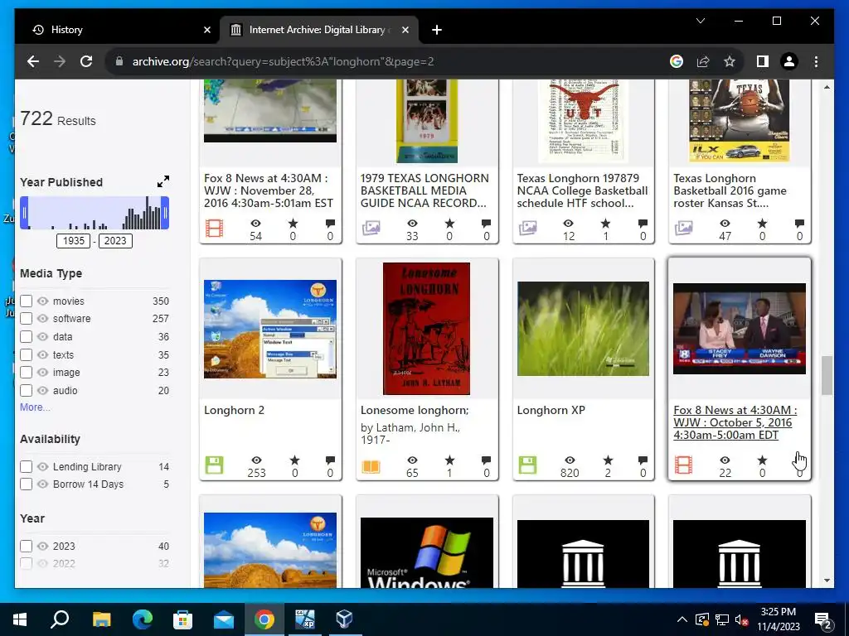Click views eye on Lonesome longhorn card
This screenshot has width=849, height=636.
[413, 460]
